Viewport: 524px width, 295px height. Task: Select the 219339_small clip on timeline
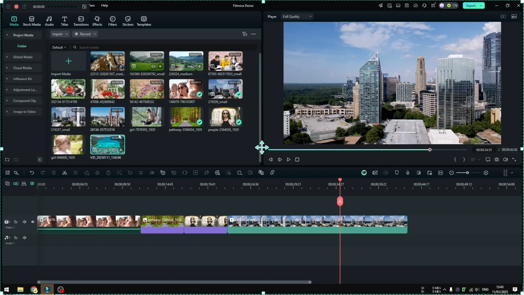(x=317, y=224)
